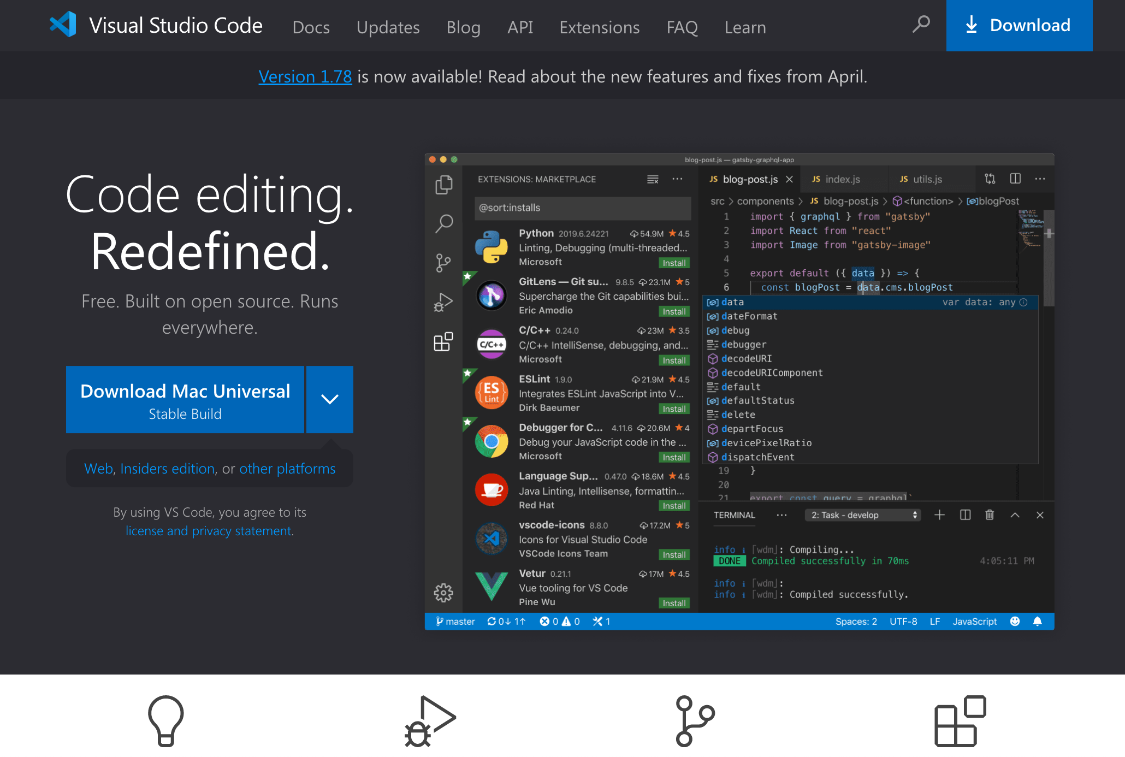Click the master branch in status bar
The image size is (1125, 757).
click(455, 622)
